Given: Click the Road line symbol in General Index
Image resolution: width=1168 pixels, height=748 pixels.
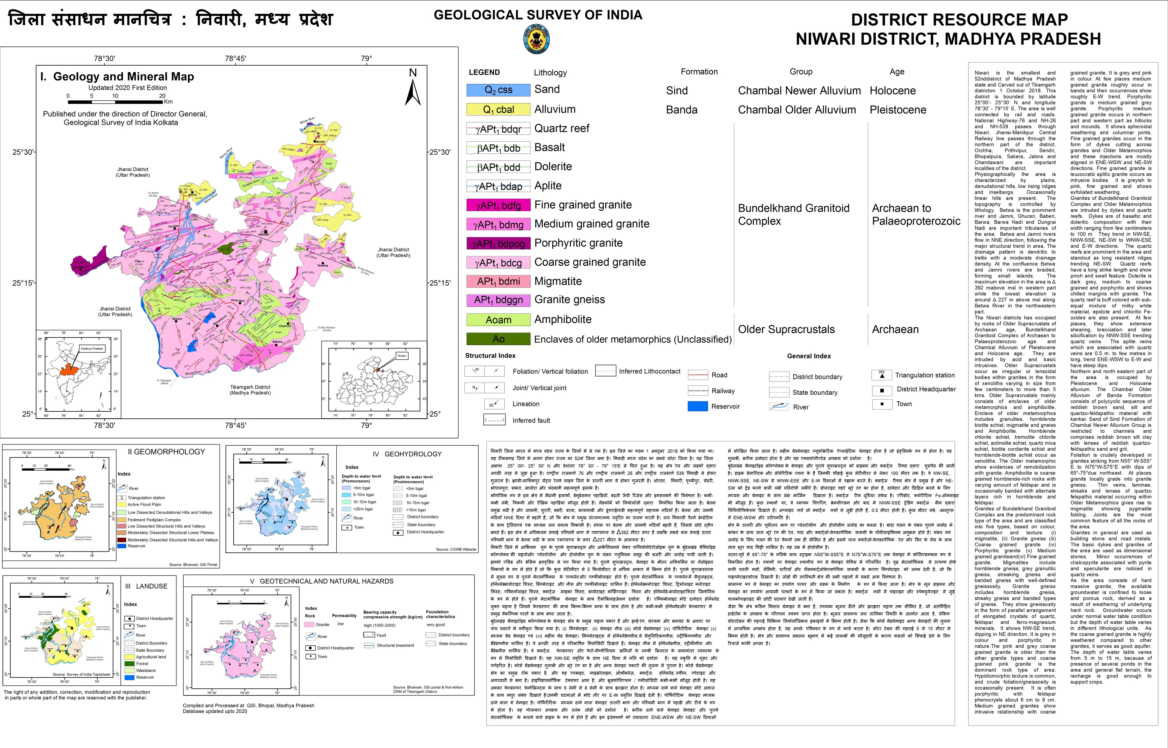Looking at the screenshot, I should (x=698, y=375).
